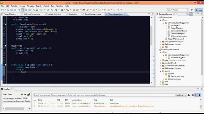Image resolution: width=204 pixels, height=114 pixels.
Task: Toggle the highlighted Mark Occurrences toolbar button
Action: click(x=23, y=10)
